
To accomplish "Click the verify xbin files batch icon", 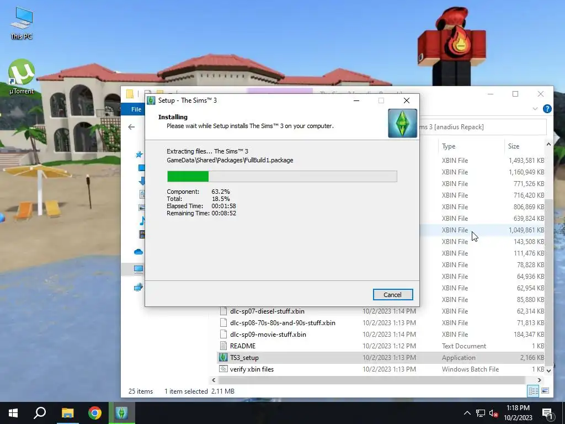I will click(223, 369).
